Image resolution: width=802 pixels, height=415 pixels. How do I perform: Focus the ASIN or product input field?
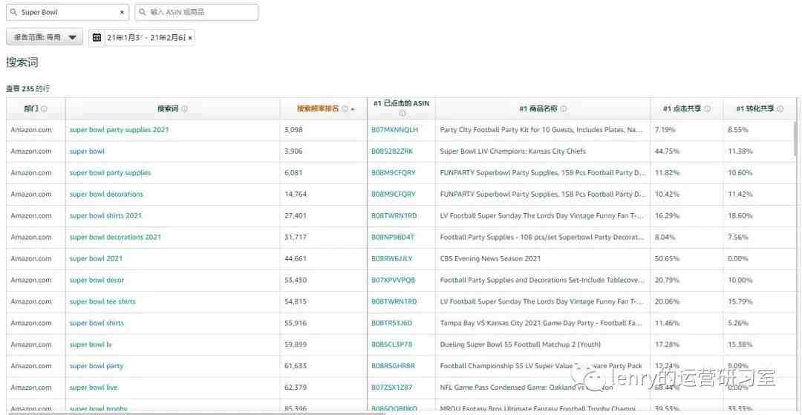(196, 12)
